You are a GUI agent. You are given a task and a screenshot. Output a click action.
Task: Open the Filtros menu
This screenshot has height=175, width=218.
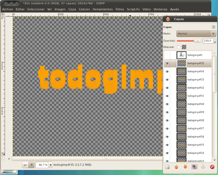click(x=120, y=9)
